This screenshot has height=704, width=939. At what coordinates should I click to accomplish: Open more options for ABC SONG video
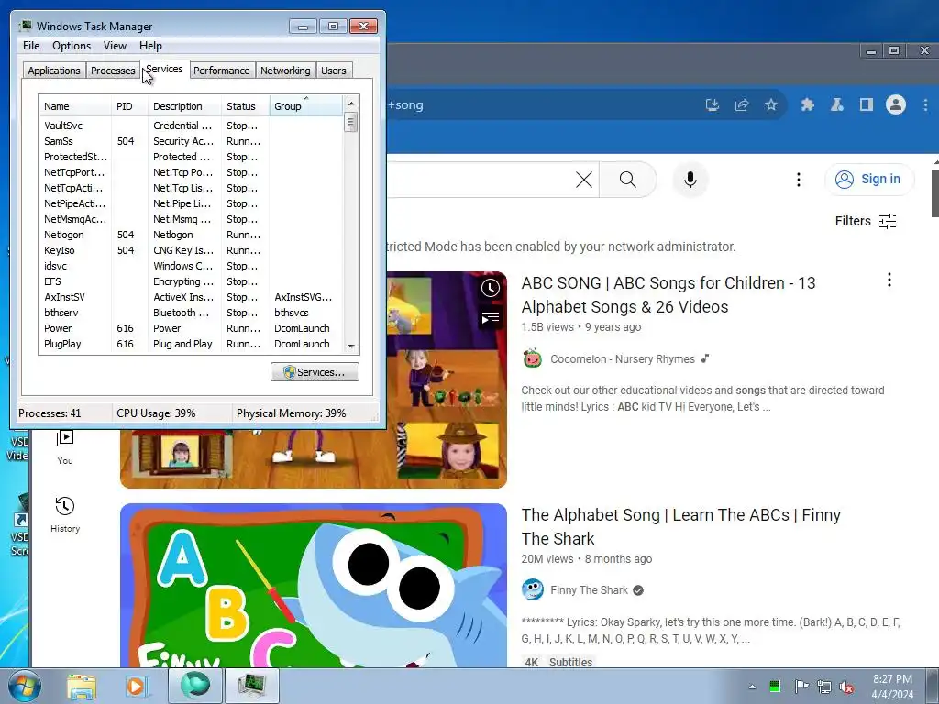[x=889, y=280]
